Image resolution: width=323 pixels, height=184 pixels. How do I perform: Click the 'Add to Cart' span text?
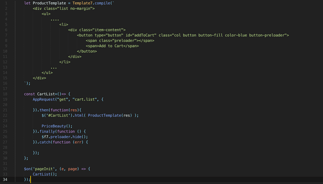[111, 46]
